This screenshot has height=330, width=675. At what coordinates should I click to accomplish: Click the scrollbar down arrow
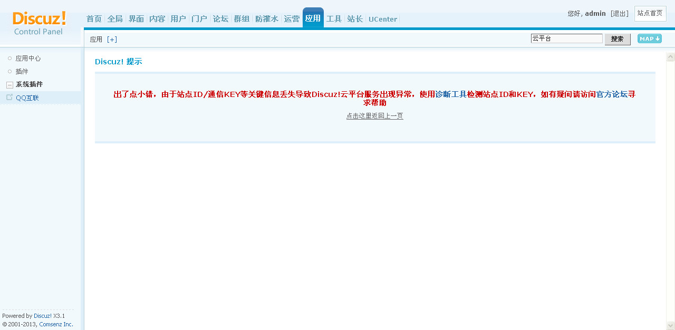pyautogui.click(x=671, y=326)
